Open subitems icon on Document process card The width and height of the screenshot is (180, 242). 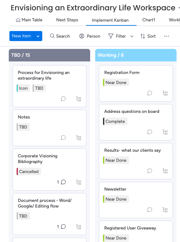point(79,227)
